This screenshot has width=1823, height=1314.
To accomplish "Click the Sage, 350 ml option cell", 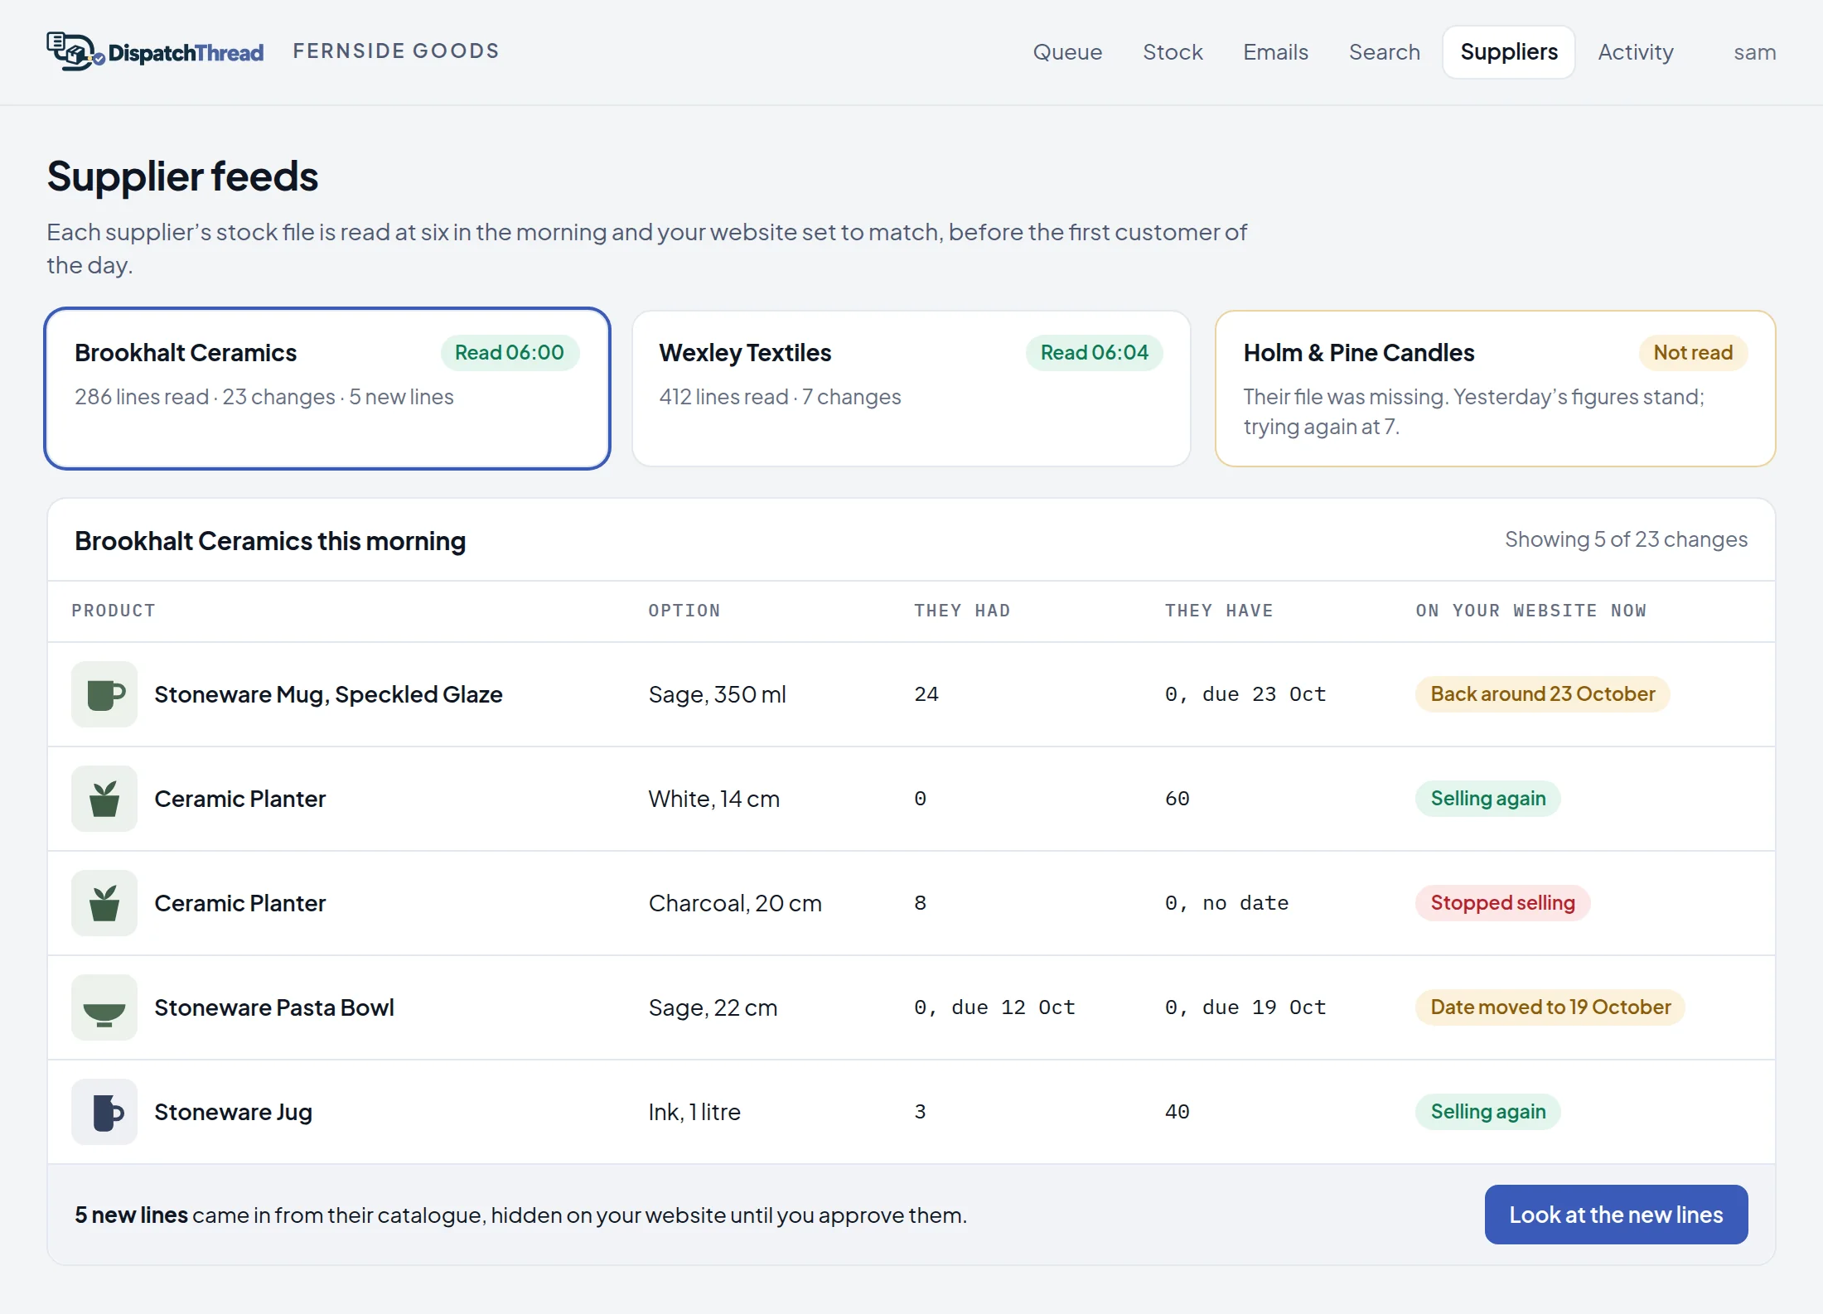I will point(718,694).
